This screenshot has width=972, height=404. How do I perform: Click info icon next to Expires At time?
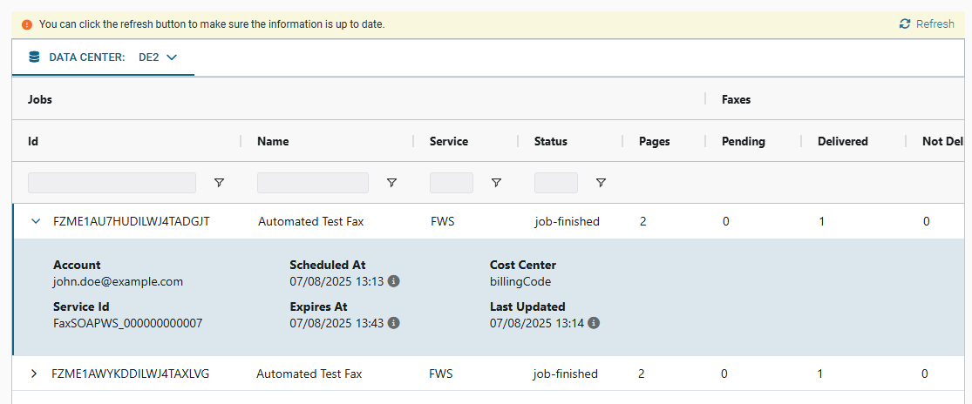click(x=393, y=323)
